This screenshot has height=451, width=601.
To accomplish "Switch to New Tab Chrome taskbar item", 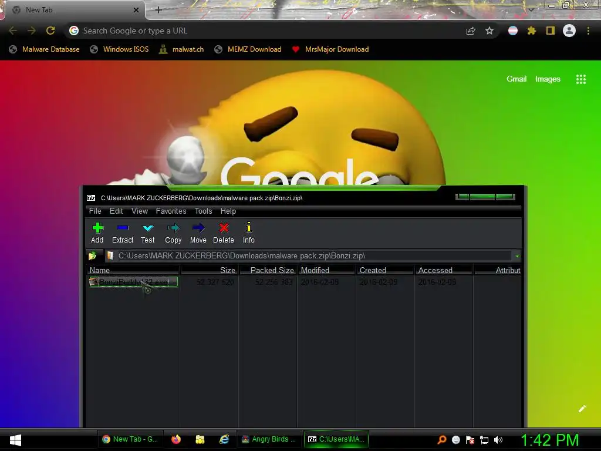I will click(x=130, y=439).
